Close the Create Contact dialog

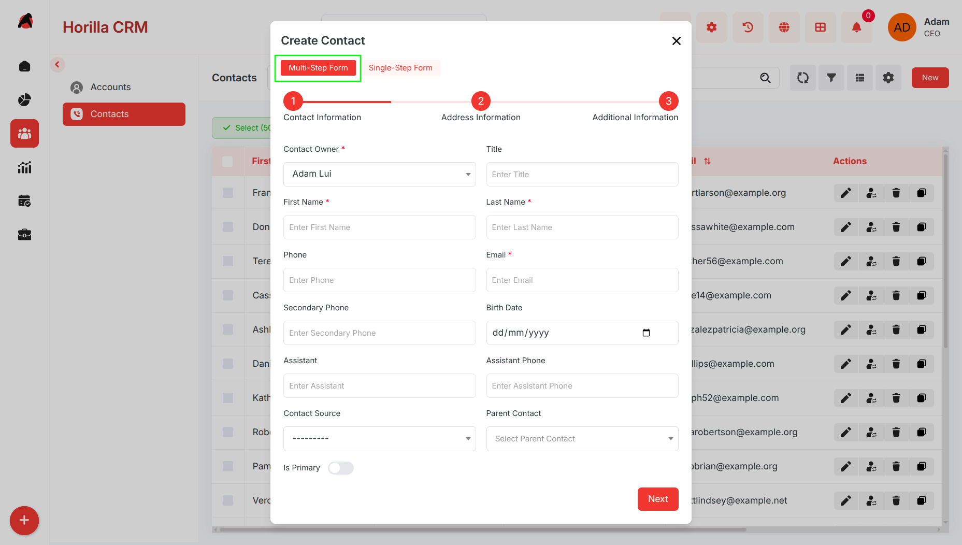(x=677, y=41)
